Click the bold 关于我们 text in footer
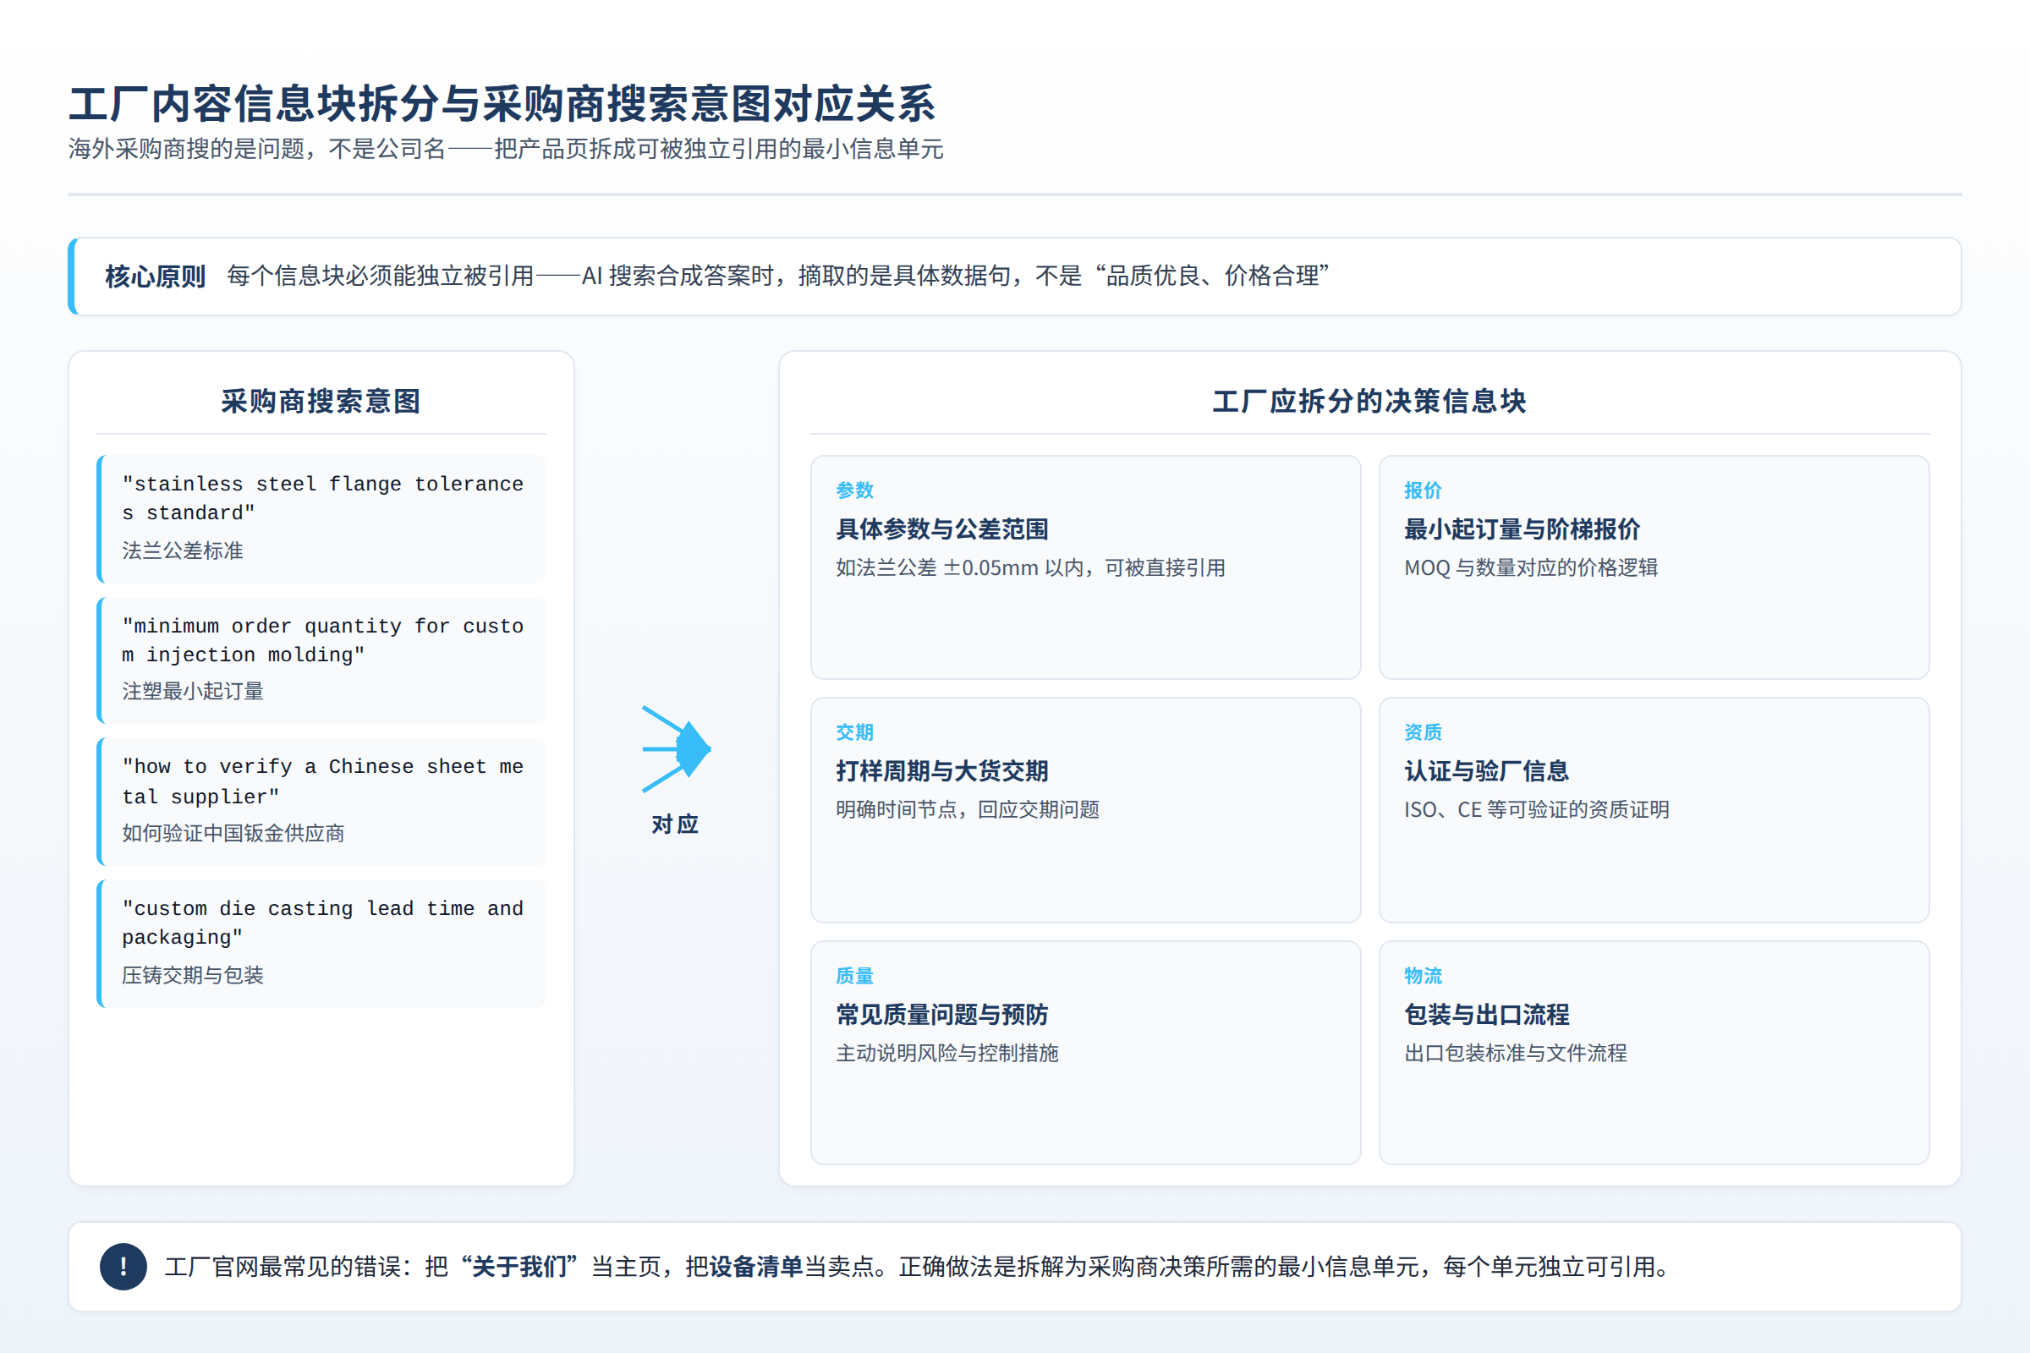 click(x=519, y=1267)
